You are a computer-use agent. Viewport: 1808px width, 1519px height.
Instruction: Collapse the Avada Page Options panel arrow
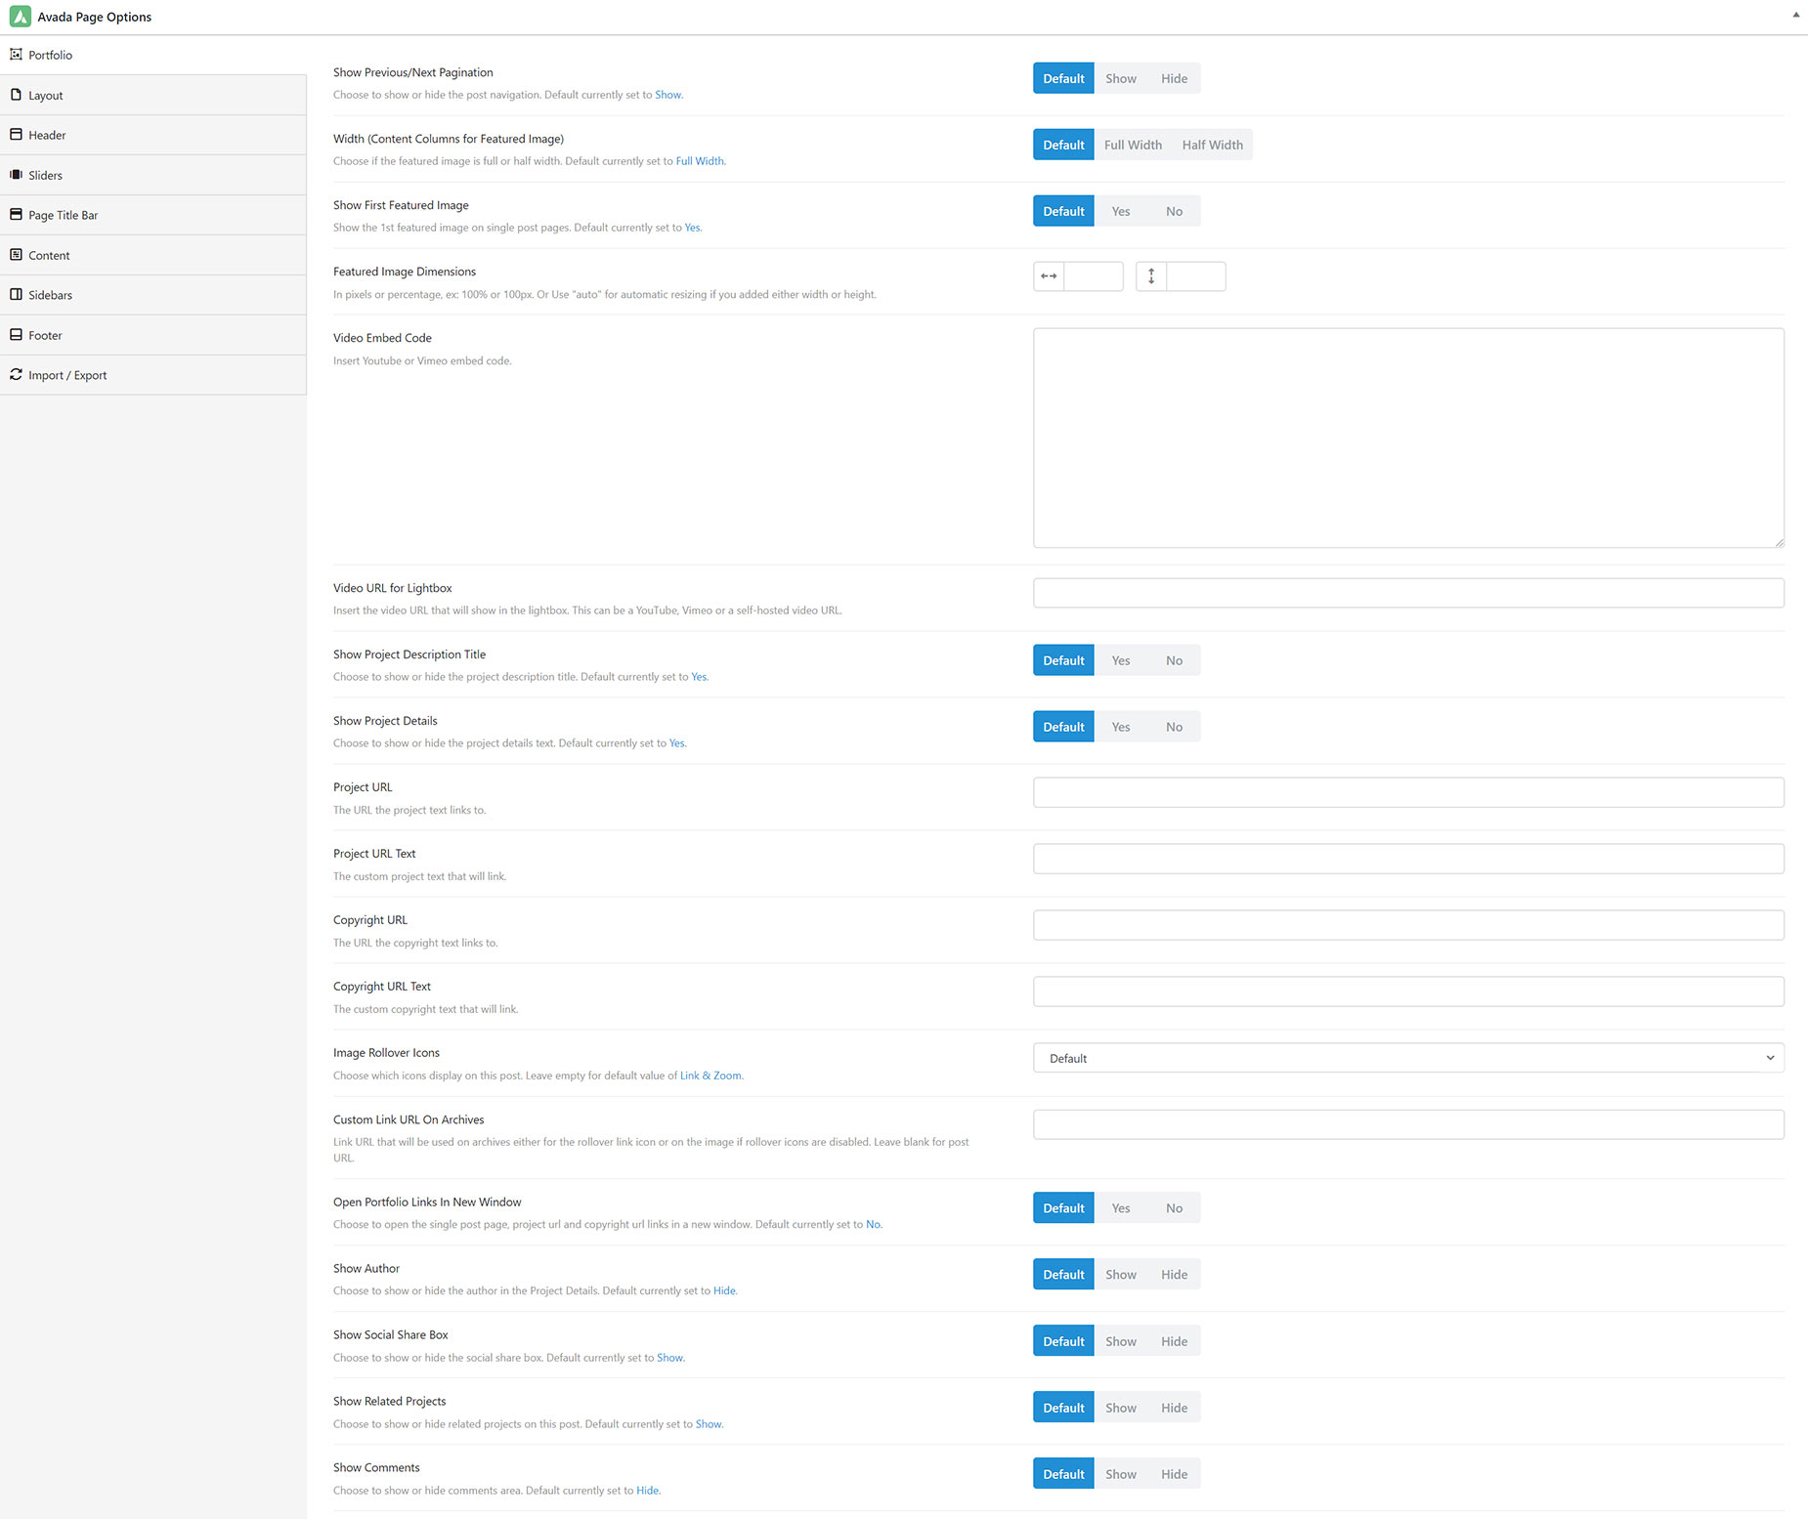(1796, 15)
